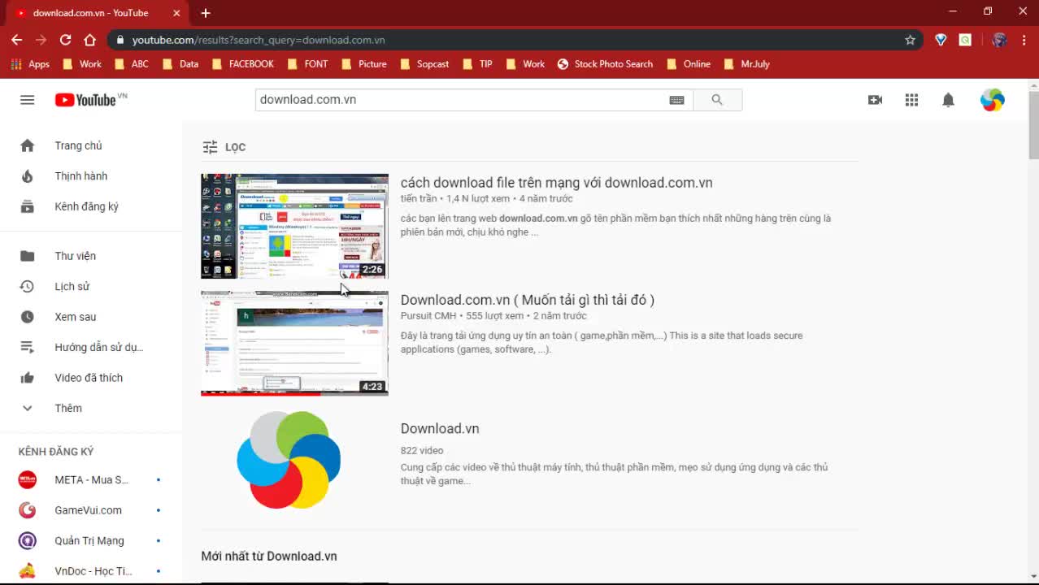Open video 'Download.com.vn ( Muốn tải gì thì tải đó )'
This screenshot has height=585, width=1039.
click(x=528, y=300)
